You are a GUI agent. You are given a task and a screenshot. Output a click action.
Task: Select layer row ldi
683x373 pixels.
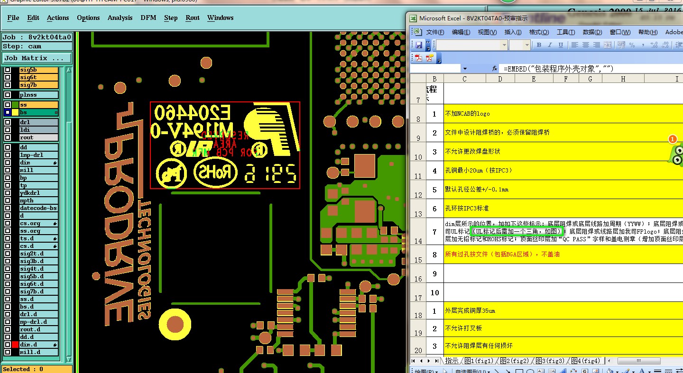point(39,130)
